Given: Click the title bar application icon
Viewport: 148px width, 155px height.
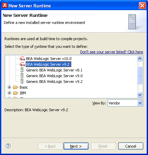Looking at the screenshot, I should coord(5,5).
